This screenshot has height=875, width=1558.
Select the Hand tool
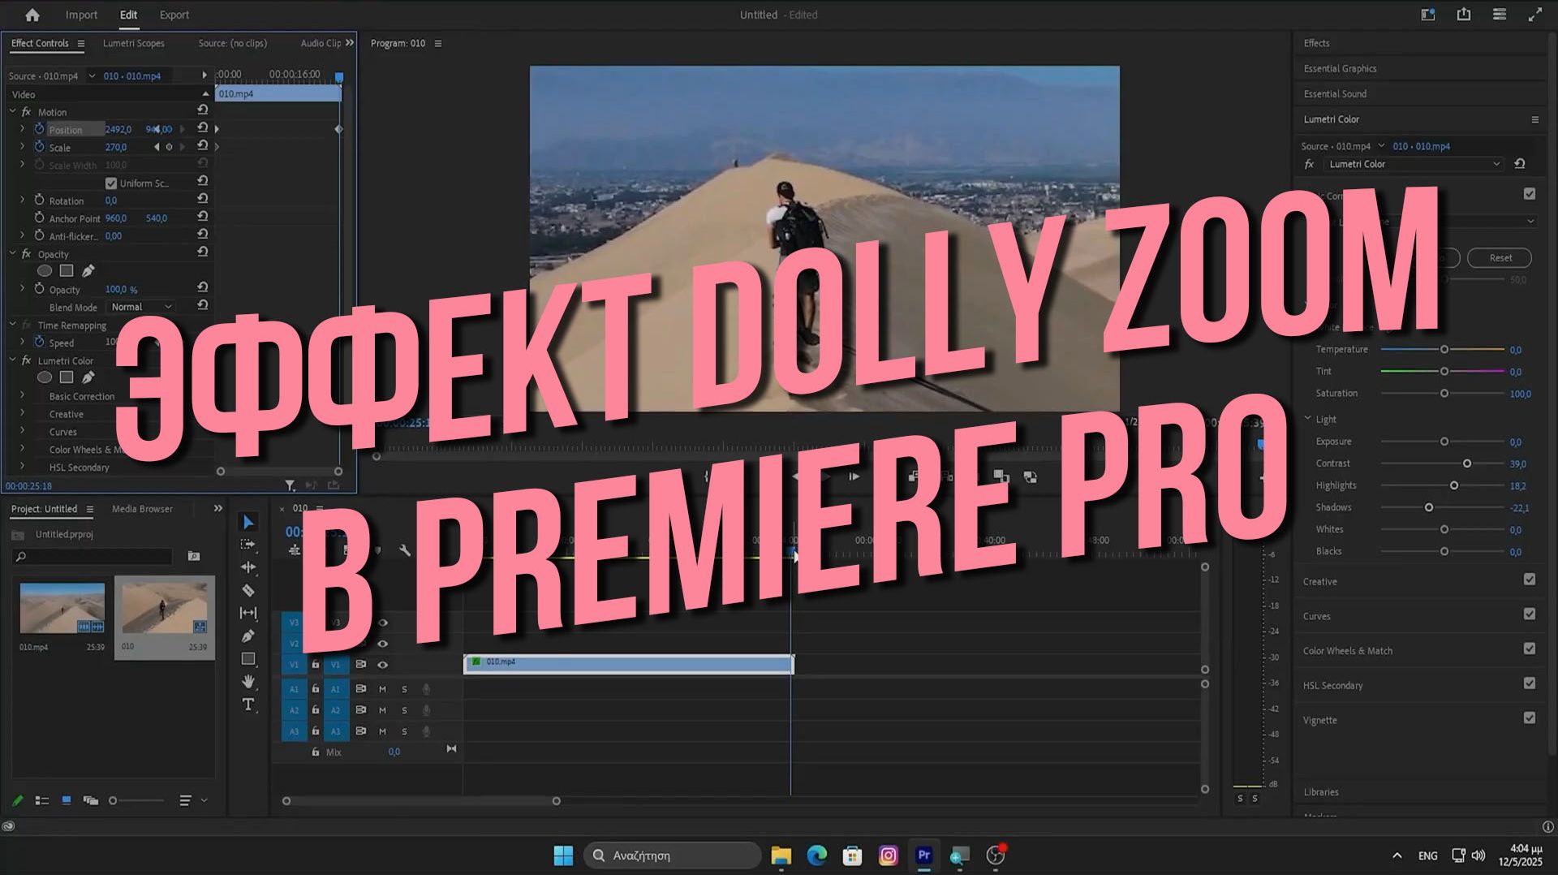coord(249,681)
